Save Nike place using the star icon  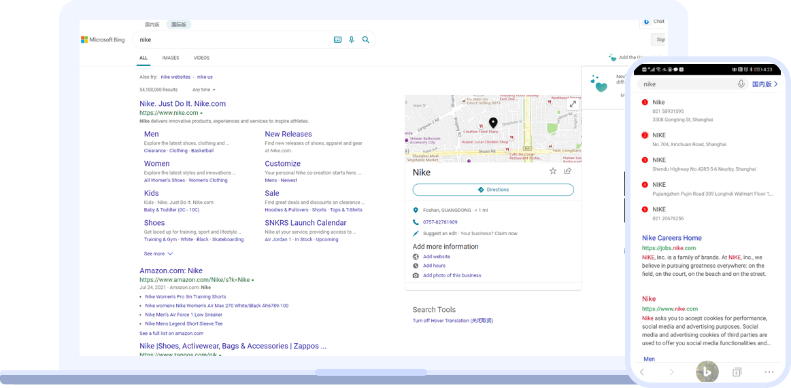(x=553, y=171)
